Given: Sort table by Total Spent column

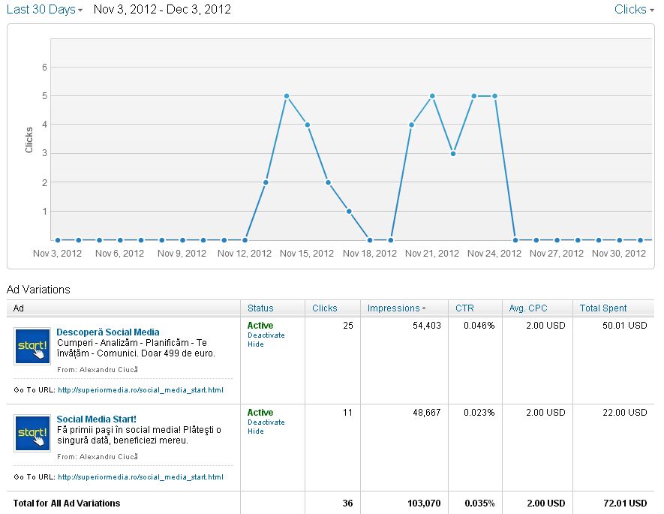Looking at the screenshot, I should tap(603, 308).
